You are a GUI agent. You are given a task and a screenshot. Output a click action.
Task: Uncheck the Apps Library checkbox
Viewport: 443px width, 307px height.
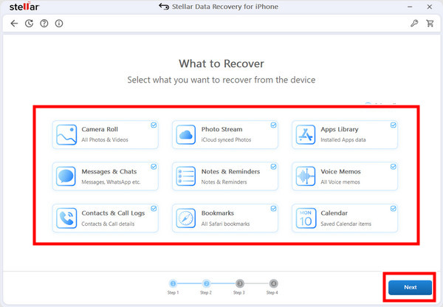pyautogui.click(x=394, y=125)
